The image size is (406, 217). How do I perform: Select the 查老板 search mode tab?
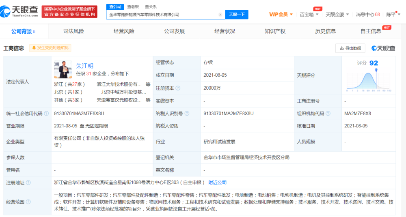coord(133,7)
